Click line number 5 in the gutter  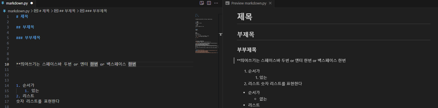(8, 38)
